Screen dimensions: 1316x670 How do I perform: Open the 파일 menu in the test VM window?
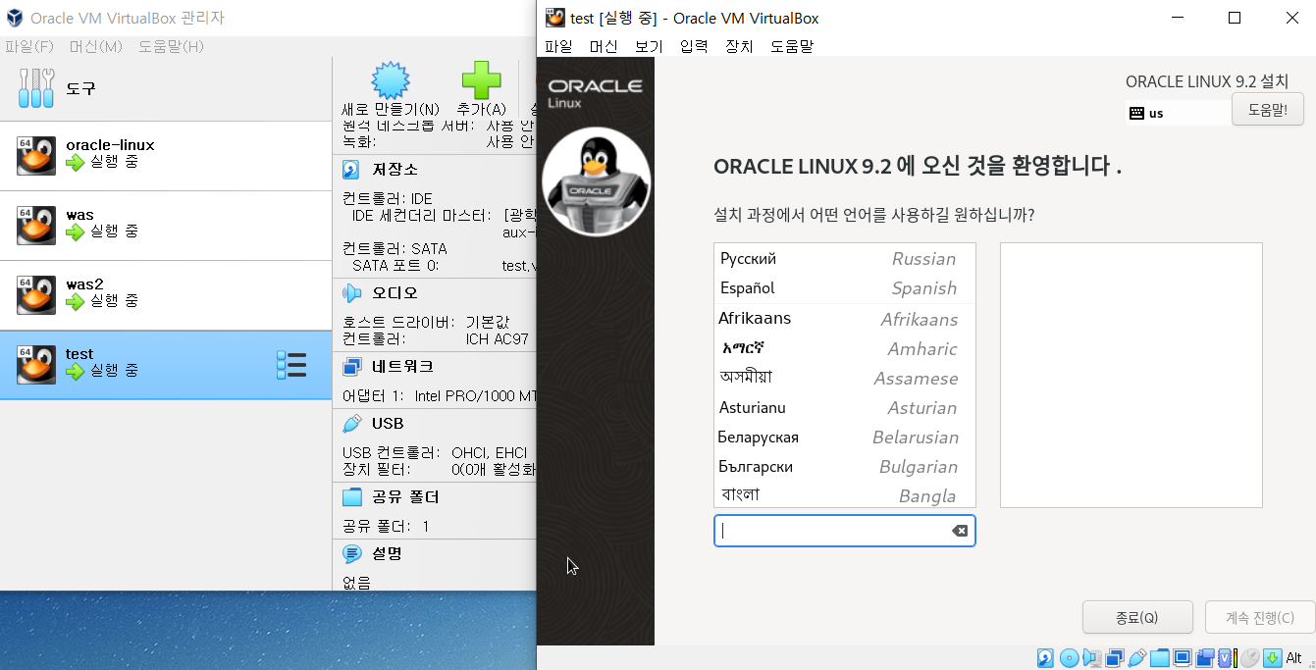click(x=558, y=46)
